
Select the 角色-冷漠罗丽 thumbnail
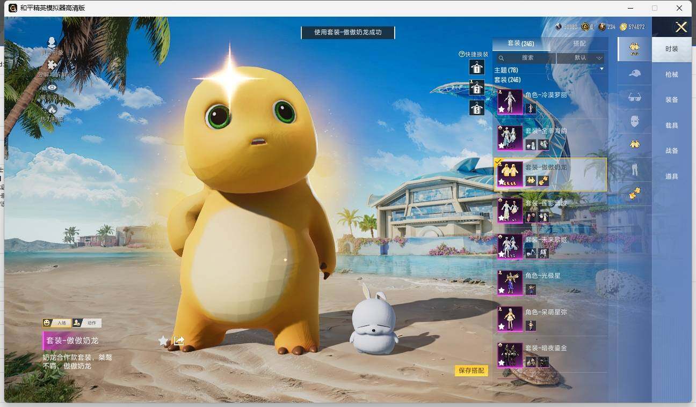[x=510, y=102]
